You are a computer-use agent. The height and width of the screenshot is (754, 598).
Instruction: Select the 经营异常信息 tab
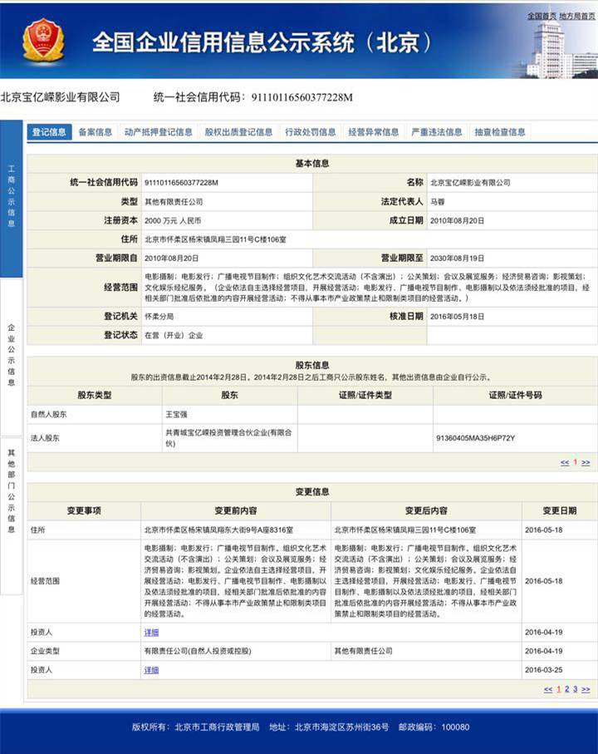coord(374,132)
